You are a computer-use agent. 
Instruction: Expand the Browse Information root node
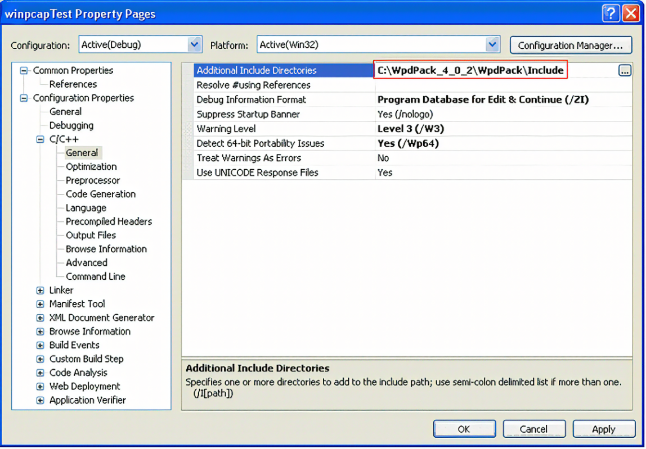pyautogui.click(x=41, y=332)
